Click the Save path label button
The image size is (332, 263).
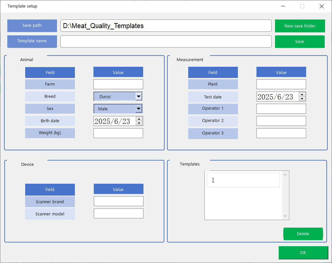(x=32, y=25)
